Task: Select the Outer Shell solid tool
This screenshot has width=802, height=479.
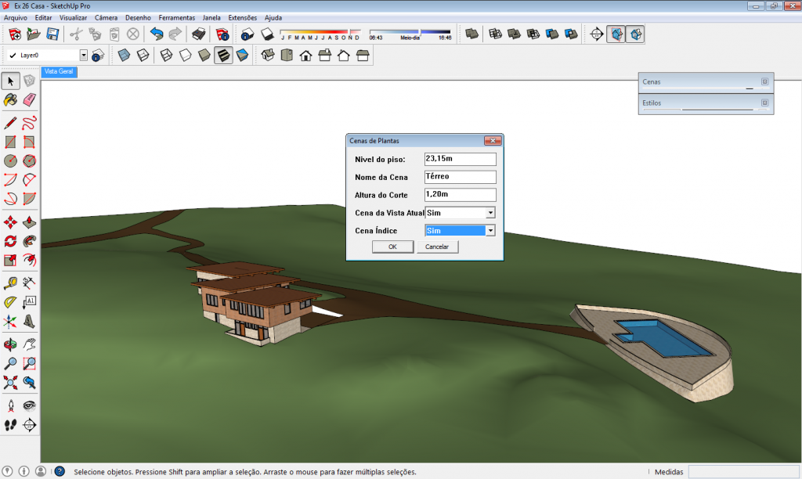Action: tap(472, 34)
